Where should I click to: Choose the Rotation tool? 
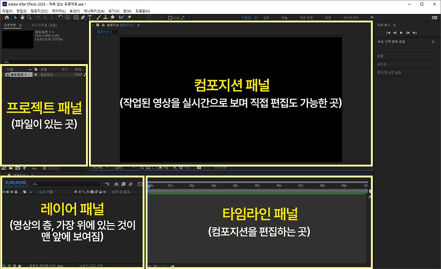(x=61, y=17)
